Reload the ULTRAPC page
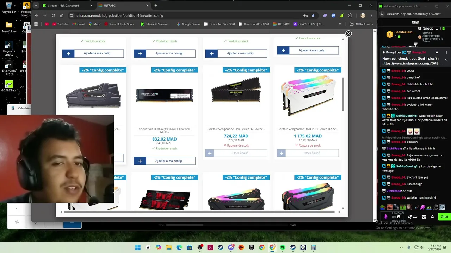The width and height of the screenshot is (451, 253). 53,15
